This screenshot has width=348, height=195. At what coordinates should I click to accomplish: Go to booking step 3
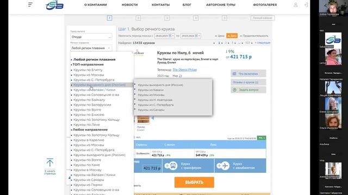167,18
